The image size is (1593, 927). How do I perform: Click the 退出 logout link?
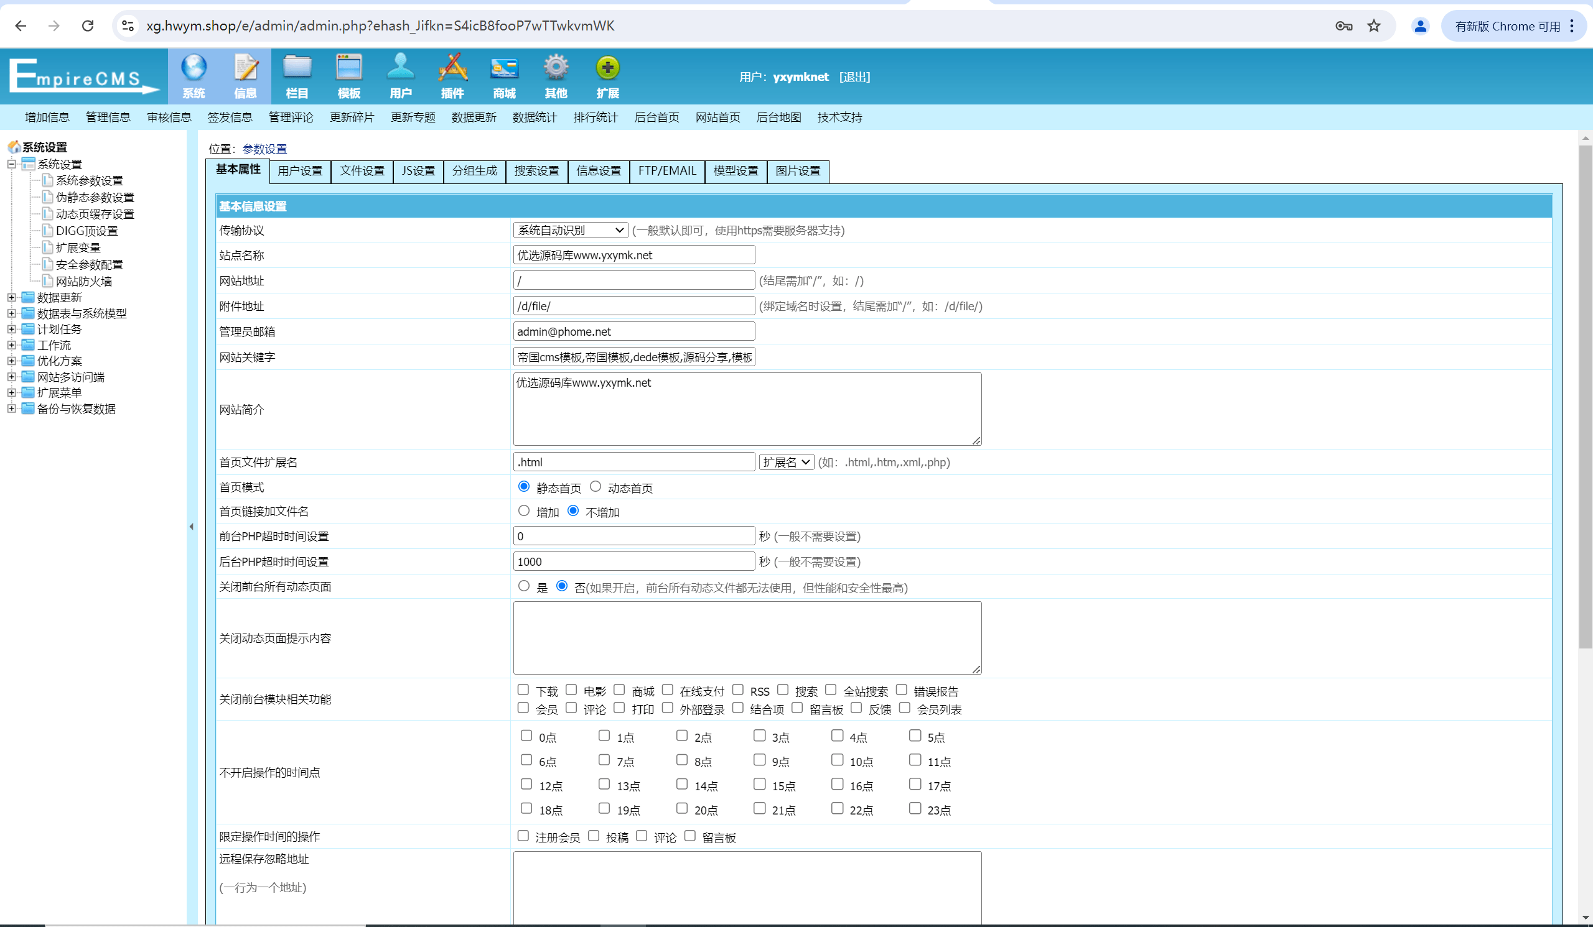854,77
